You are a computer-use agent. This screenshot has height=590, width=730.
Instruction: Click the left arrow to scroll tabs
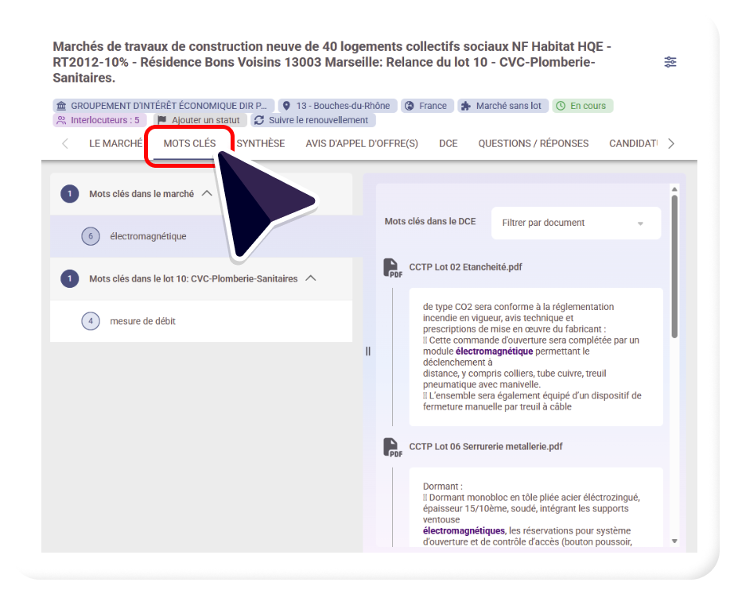tap(64, 144)
